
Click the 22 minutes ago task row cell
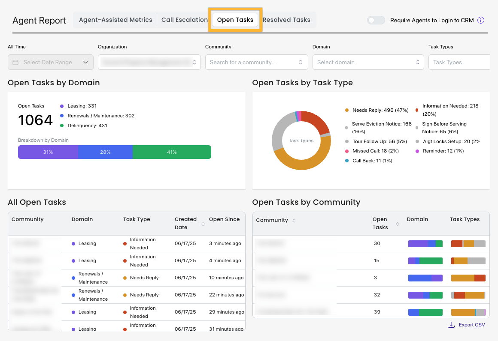pyautogui.click(x=226, y=295)
